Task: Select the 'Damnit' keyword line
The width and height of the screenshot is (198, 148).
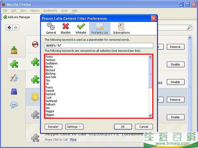Action: pyautogui.click(x=50, y=91)
